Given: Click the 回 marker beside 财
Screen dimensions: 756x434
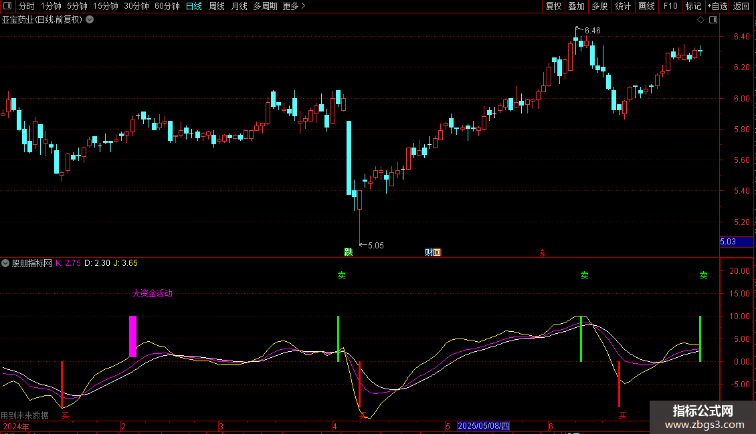Looking at the screenshot, I should pos(437,252).
